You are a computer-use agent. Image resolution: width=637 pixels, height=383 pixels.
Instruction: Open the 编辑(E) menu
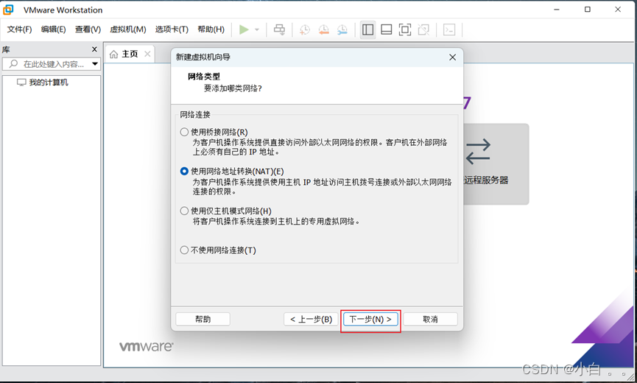[x=53, y=29]
